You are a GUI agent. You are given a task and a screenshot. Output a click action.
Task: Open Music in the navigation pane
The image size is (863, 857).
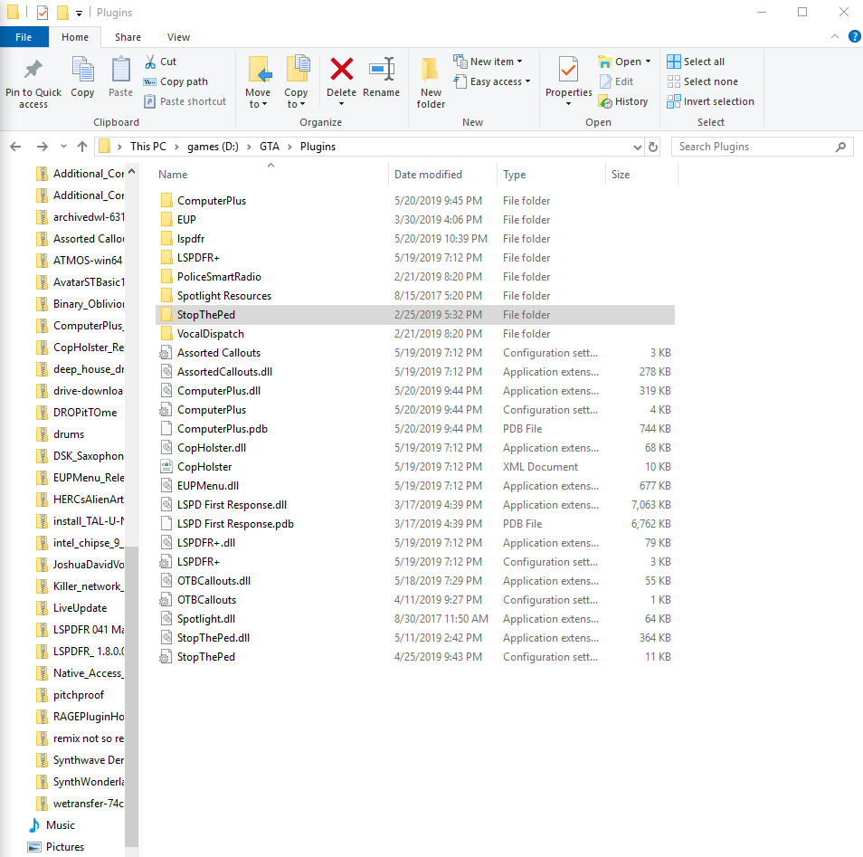(52, 825)
